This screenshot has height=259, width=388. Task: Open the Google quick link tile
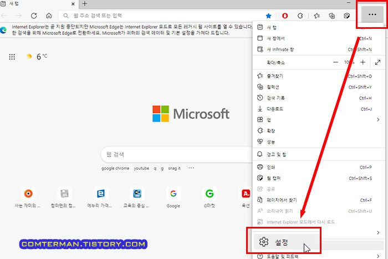pos(173,197)
